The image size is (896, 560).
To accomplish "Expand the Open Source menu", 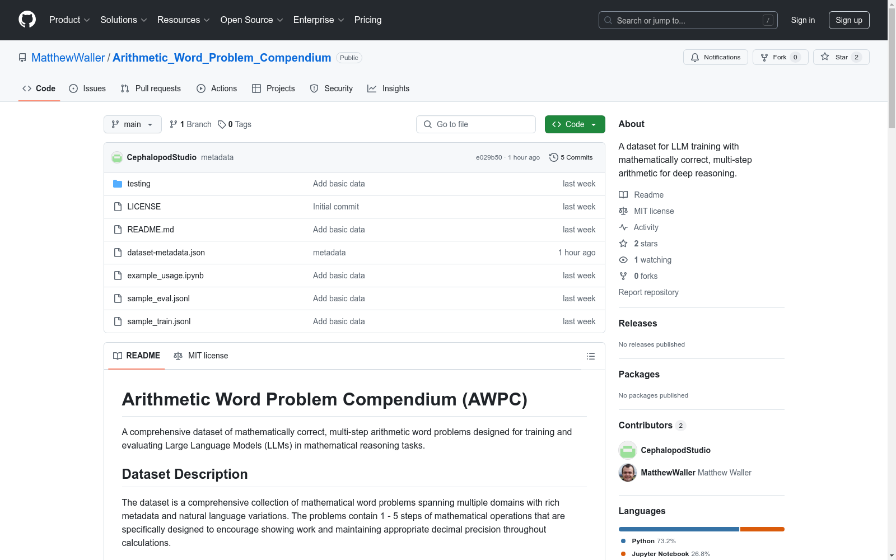I will click(252, 20).
